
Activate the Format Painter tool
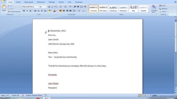pyautogui.click(x=14, y=12)
